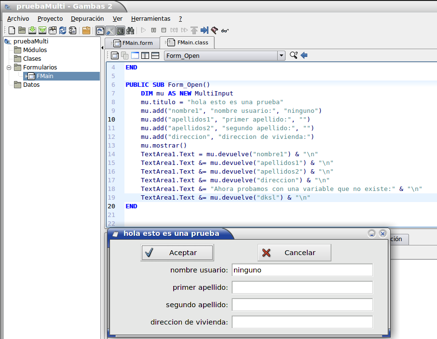Open the Depuración menu

pos(87,19)
